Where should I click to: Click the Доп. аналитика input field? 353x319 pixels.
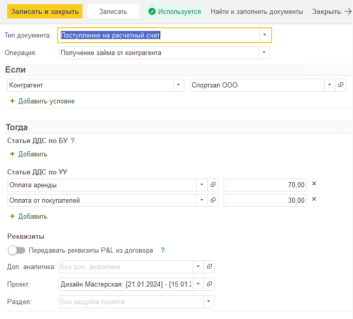coord(126,267)
